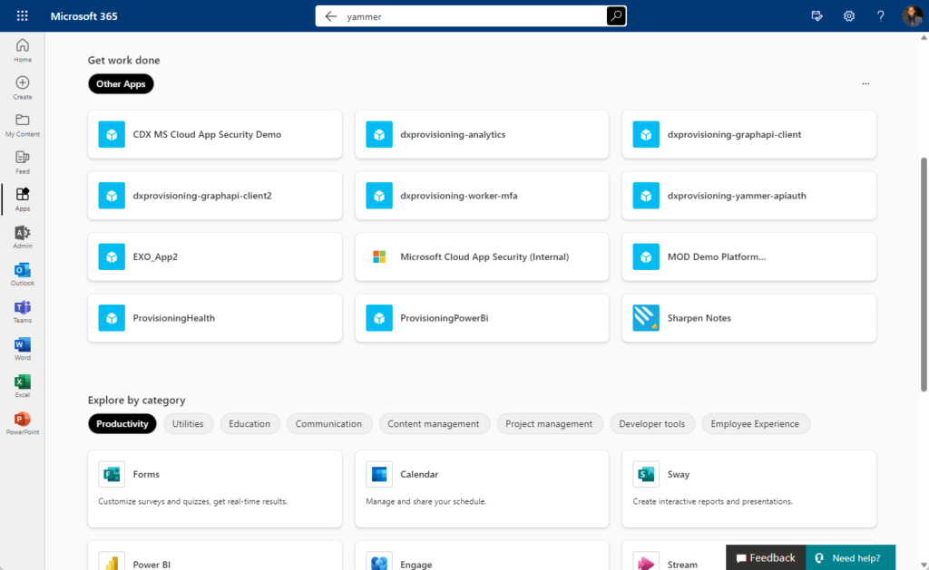Select the Developer tools category
Viewport: 929px width, 570px height.
click(652, 424)
